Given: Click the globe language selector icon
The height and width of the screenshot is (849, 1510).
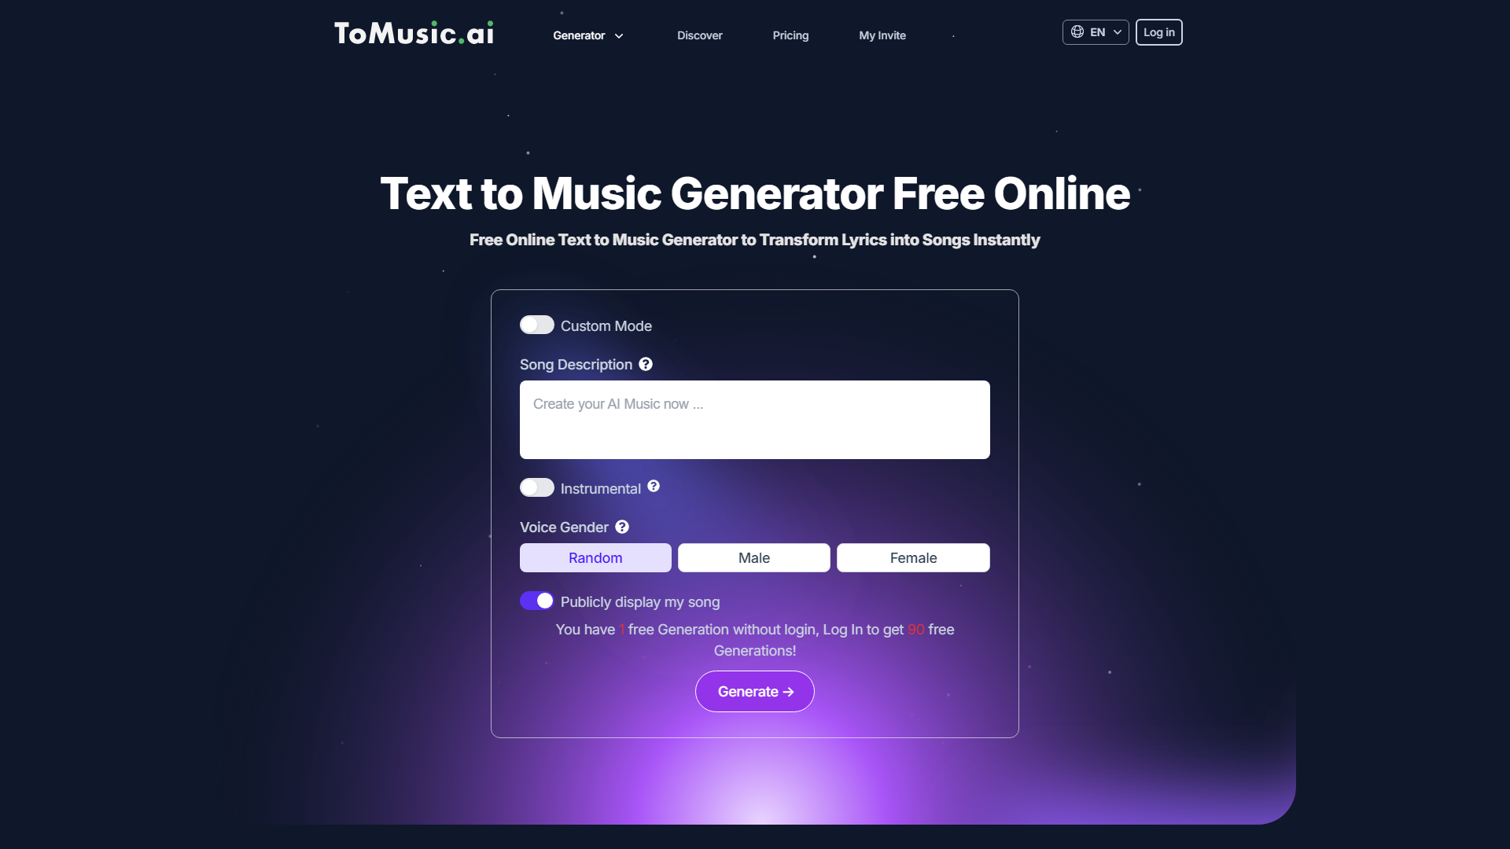Looking at the screenshot, I should 1077,31.
